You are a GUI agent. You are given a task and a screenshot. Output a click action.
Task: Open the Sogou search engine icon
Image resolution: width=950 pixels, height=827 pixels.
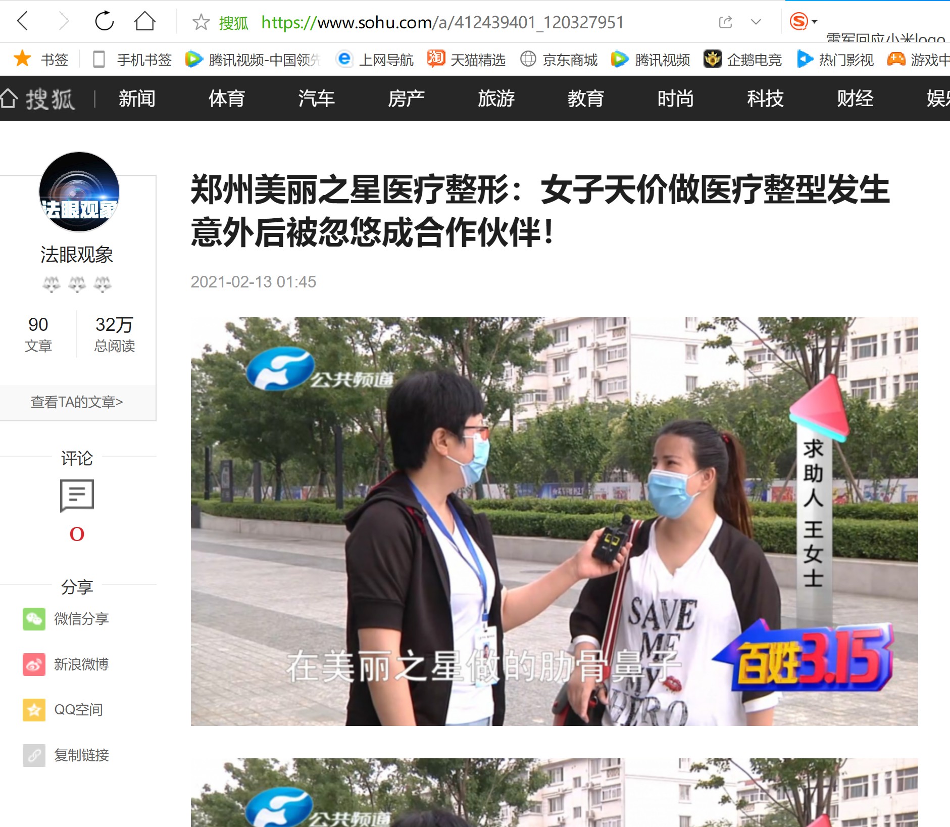(x=798, y=21)
